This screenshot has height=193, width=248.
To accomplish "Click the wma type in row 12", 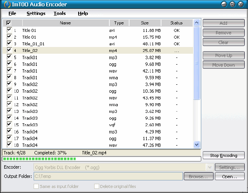I will tap(113, 105).
